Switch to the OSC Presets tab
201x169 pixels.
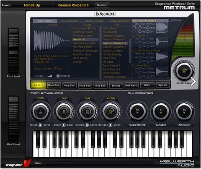[x=70, y=21]
